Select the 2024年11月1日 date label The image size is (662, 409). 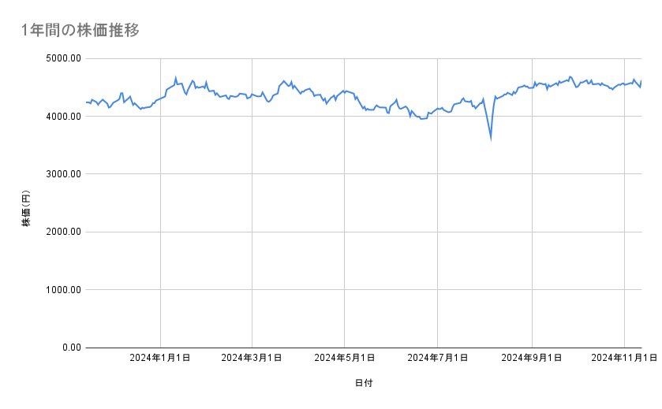pos(623,359)
